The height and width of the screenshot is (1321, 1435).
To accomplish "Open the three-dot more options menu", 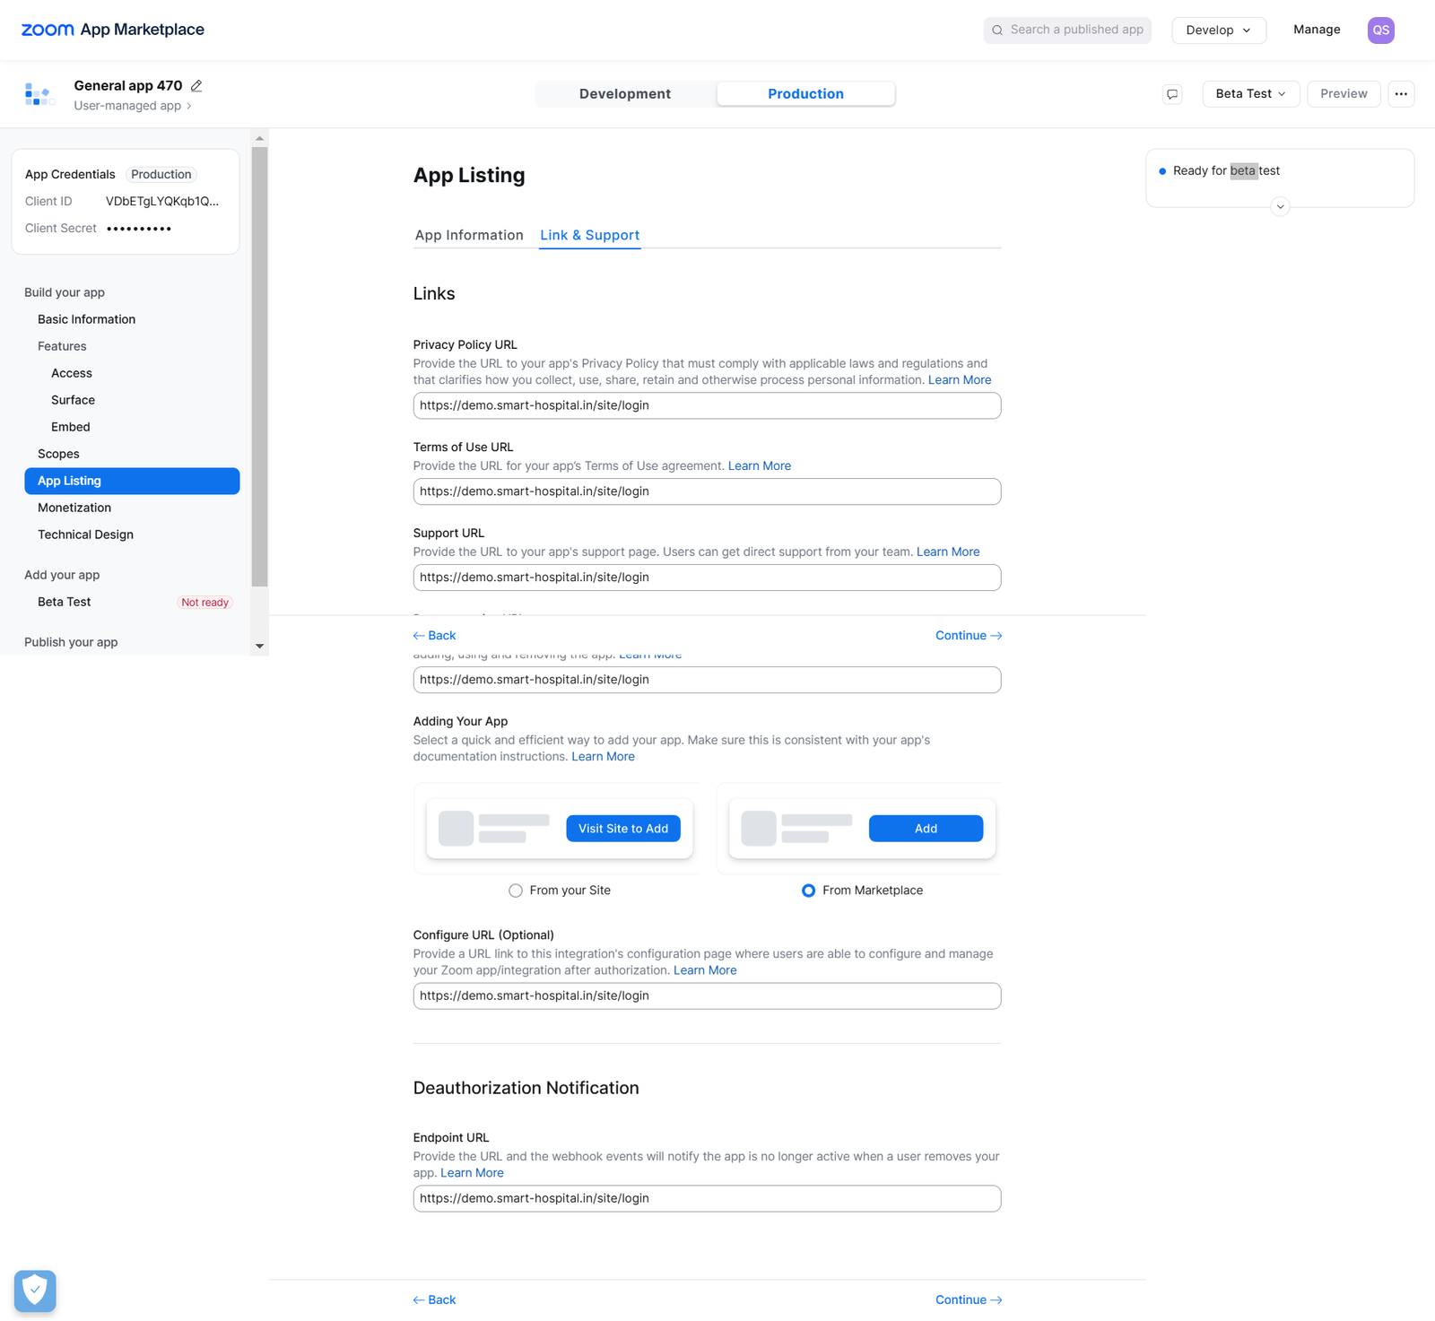I will [1401, 94].
